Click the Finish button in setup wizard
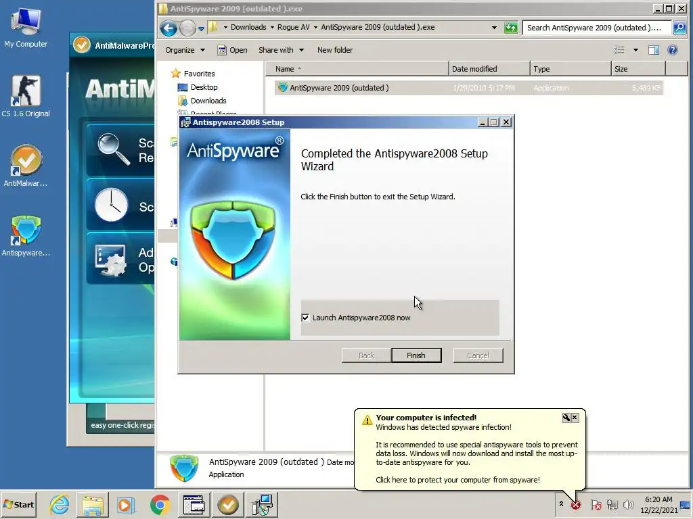693x519 pixels. (x=416, y=355)
